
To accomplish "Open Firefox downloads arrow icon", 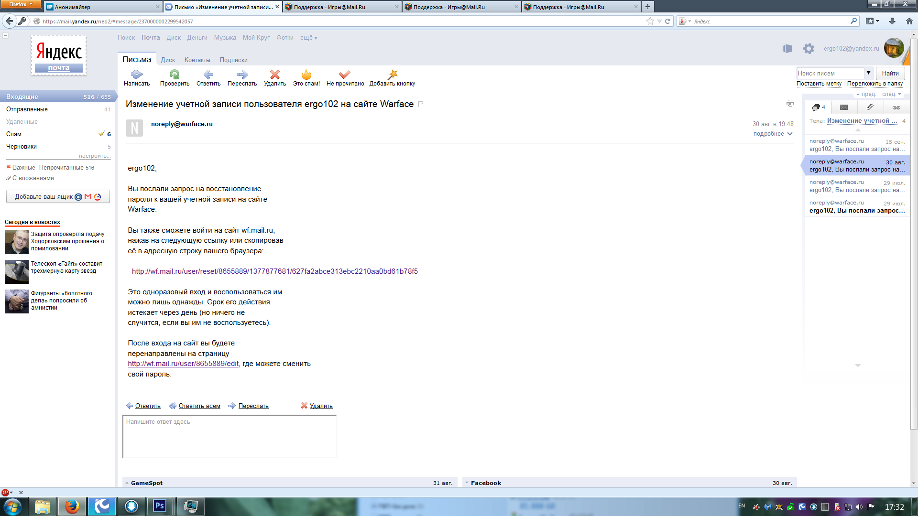I will [892, 21].
